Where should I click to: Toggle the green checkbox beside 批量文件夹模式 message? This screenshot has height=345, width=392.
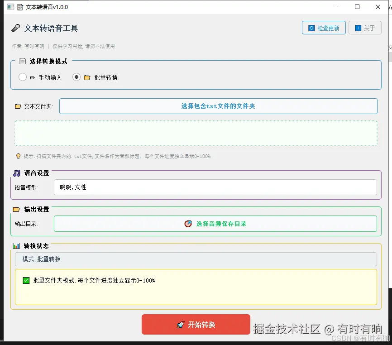pos(26,280)
